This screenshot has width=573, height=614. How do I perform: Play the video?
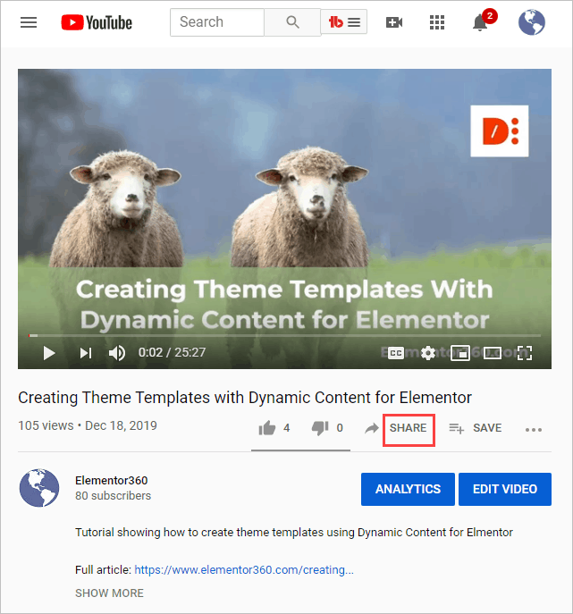(x=49, y=353)
